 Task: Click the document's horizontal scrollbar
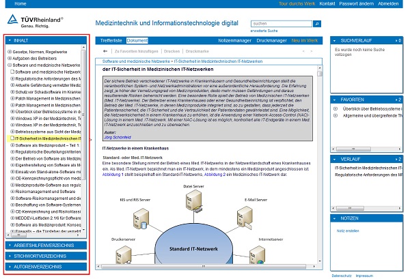point(205,267)
